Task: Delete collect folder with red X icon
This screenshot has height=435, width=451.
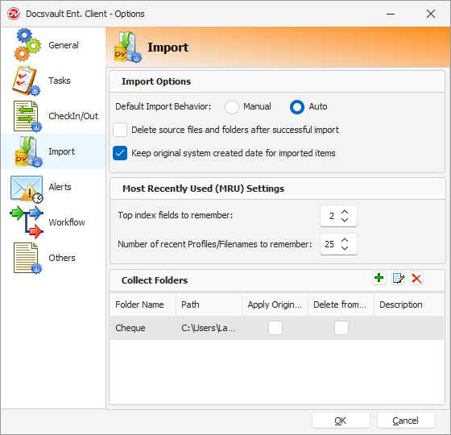Action: (416, 278)
